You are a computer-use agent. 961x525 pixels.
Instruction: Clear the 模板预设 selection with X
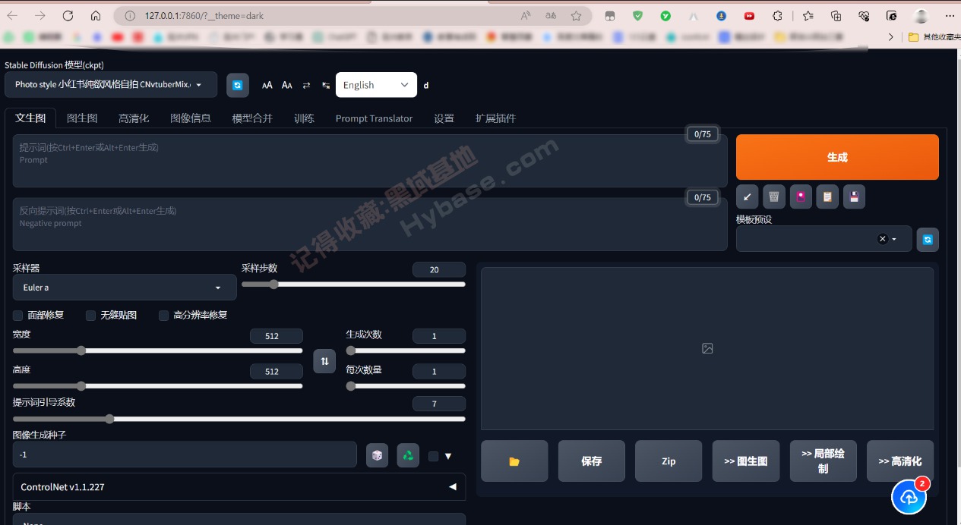click(882, 239)
